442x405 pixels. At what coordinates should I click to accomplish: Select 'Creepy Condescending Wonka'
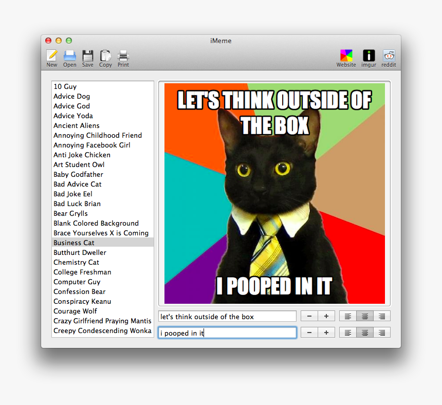pos(103,330)
